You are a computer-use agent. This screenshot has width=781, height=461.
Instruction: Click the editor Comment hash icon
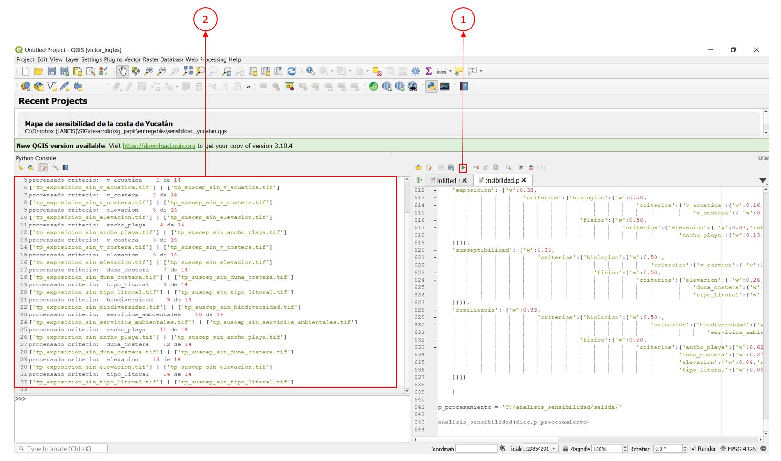pos(521,167)
